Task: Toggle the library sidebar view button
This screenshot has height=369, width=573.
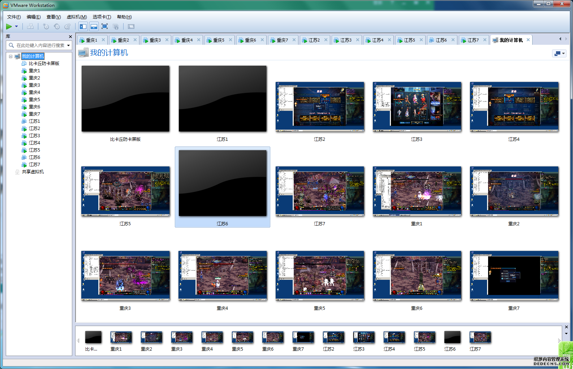Action: click(83, 26)
